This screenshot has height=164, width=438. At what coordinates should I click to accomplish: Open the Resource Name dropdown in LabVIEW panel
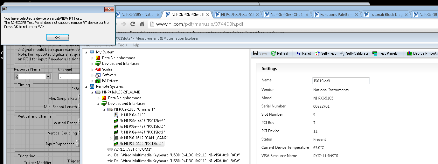coord(48,76)
